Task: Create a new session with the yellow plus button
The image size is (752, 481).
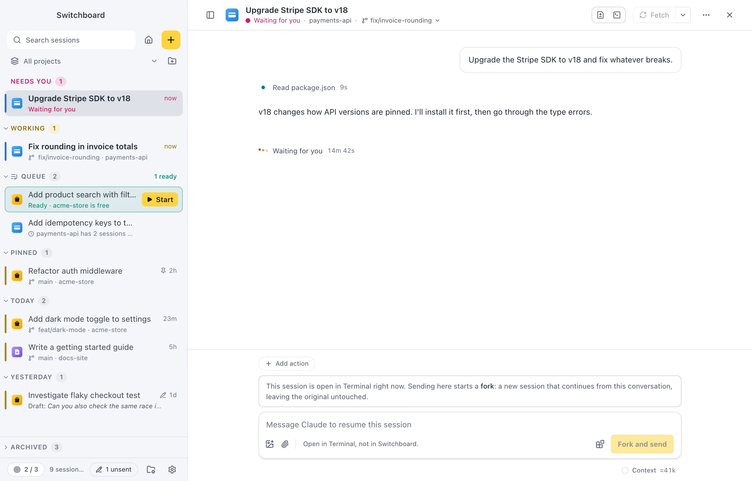Action: coord(171,40)
